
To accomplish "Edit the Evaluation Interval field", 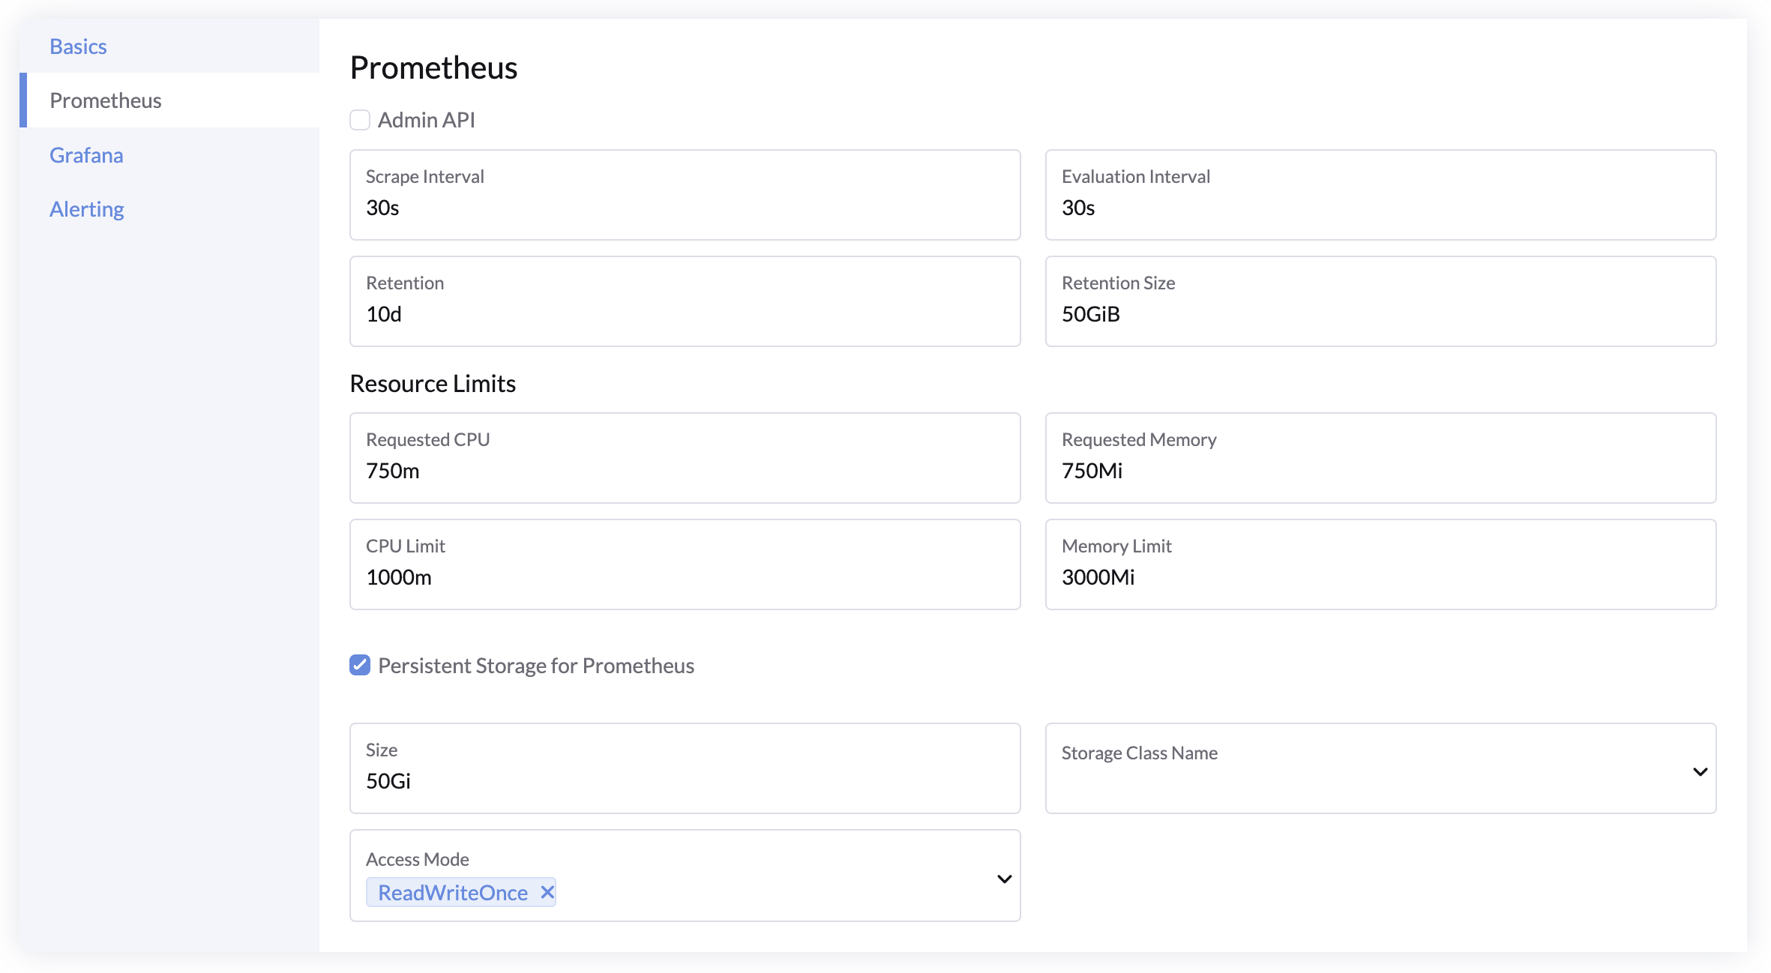I will tap(1380, 195).
